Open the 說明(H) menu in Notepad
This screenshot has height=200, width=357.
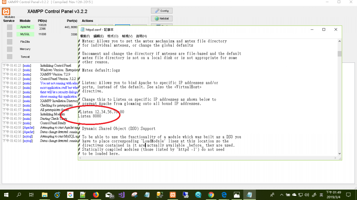[142, 36]
